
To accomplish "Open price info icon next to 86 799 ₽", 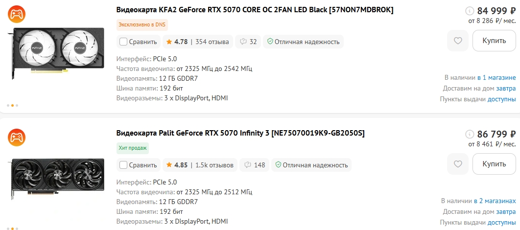I will 470,135.
